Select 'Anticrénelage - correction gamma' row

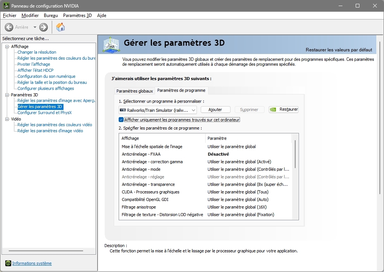pos(206,162)
